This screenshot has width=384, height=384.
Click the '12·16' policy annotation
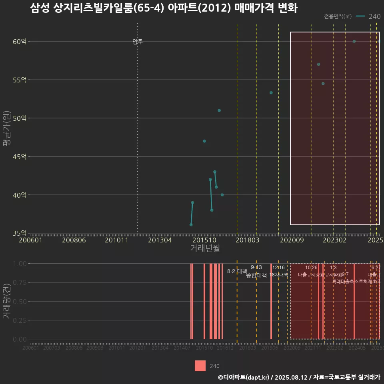[x=279, y=268]
